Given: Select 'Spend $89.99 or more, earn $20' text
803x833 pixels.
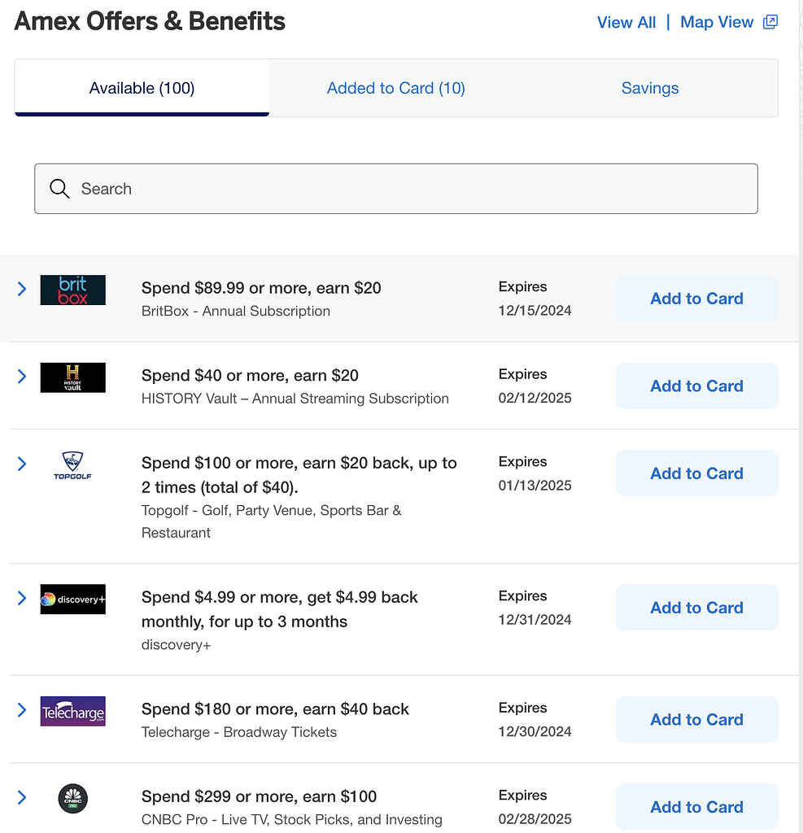Looking at the screenshot, I should point(261,288).
